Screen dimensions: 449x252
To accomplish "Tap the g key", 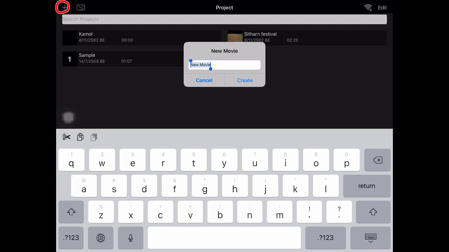I will point(205,186).
